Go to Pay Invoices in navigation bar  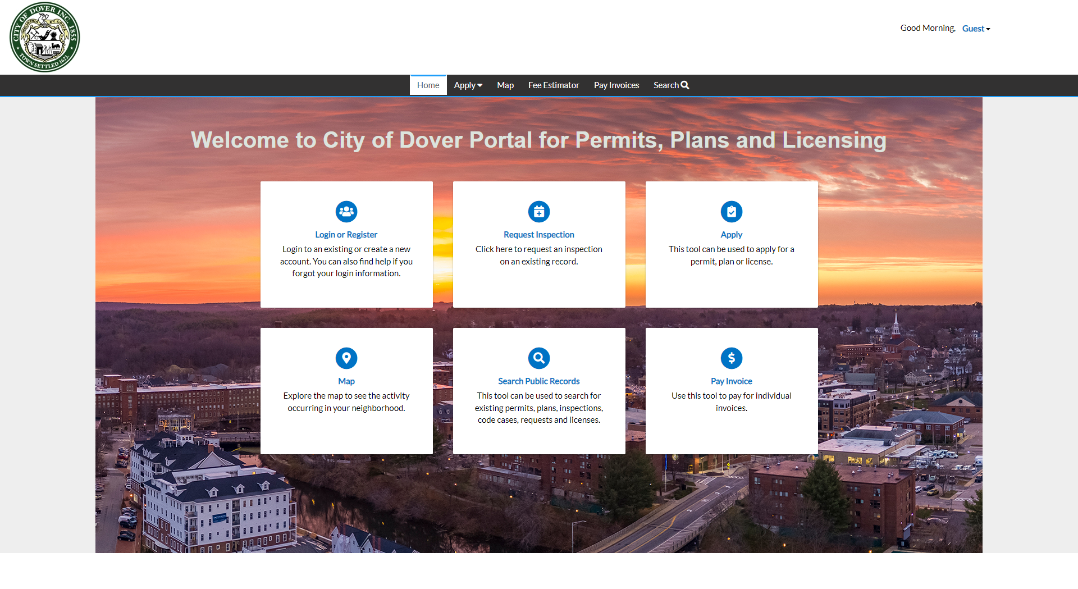coord(616,85)
